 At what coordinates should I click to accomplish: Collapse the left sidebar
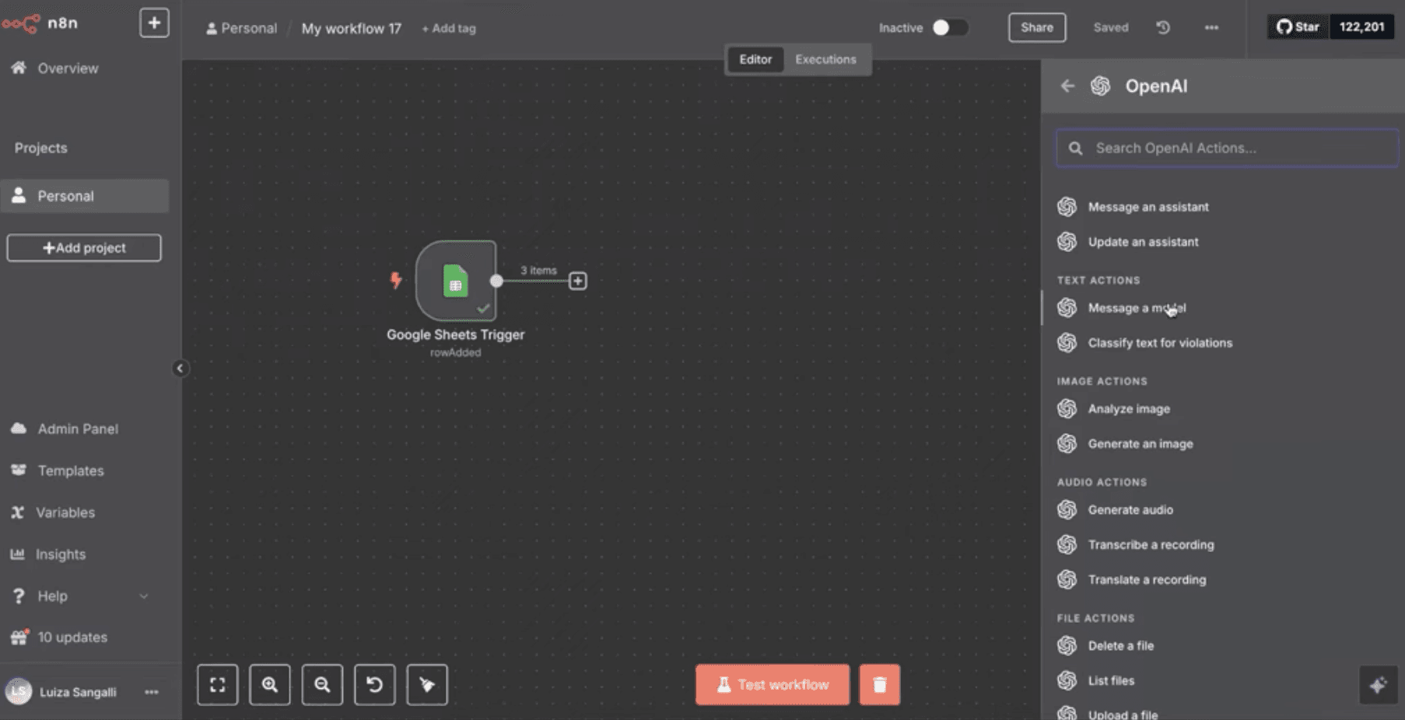click(180, 369)
